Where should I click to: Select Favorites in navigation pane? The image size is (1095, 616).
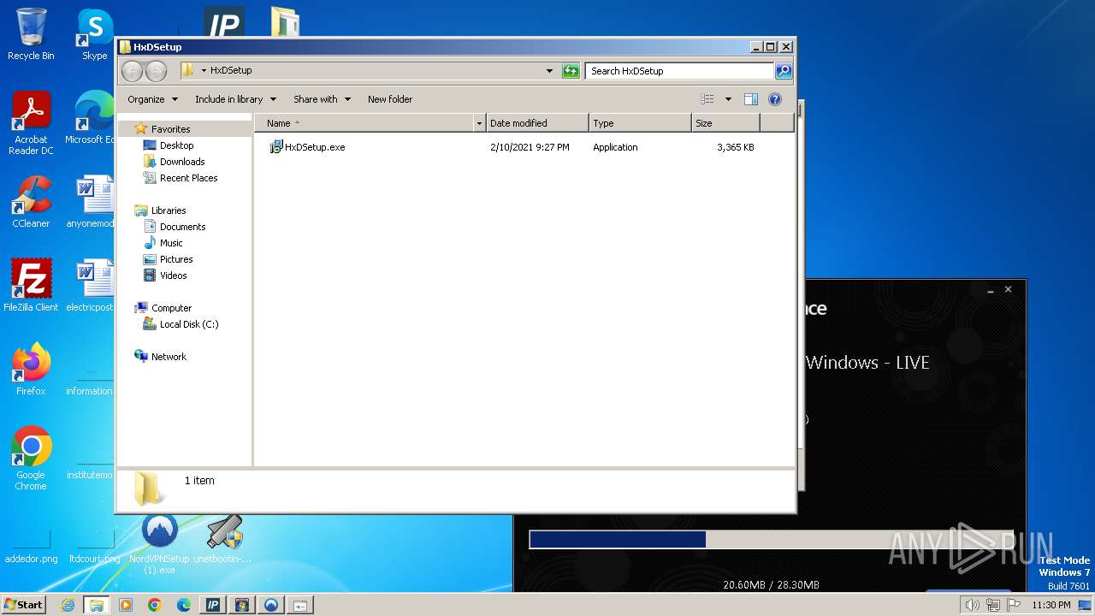pyautogui.click(x=170, y=129)
